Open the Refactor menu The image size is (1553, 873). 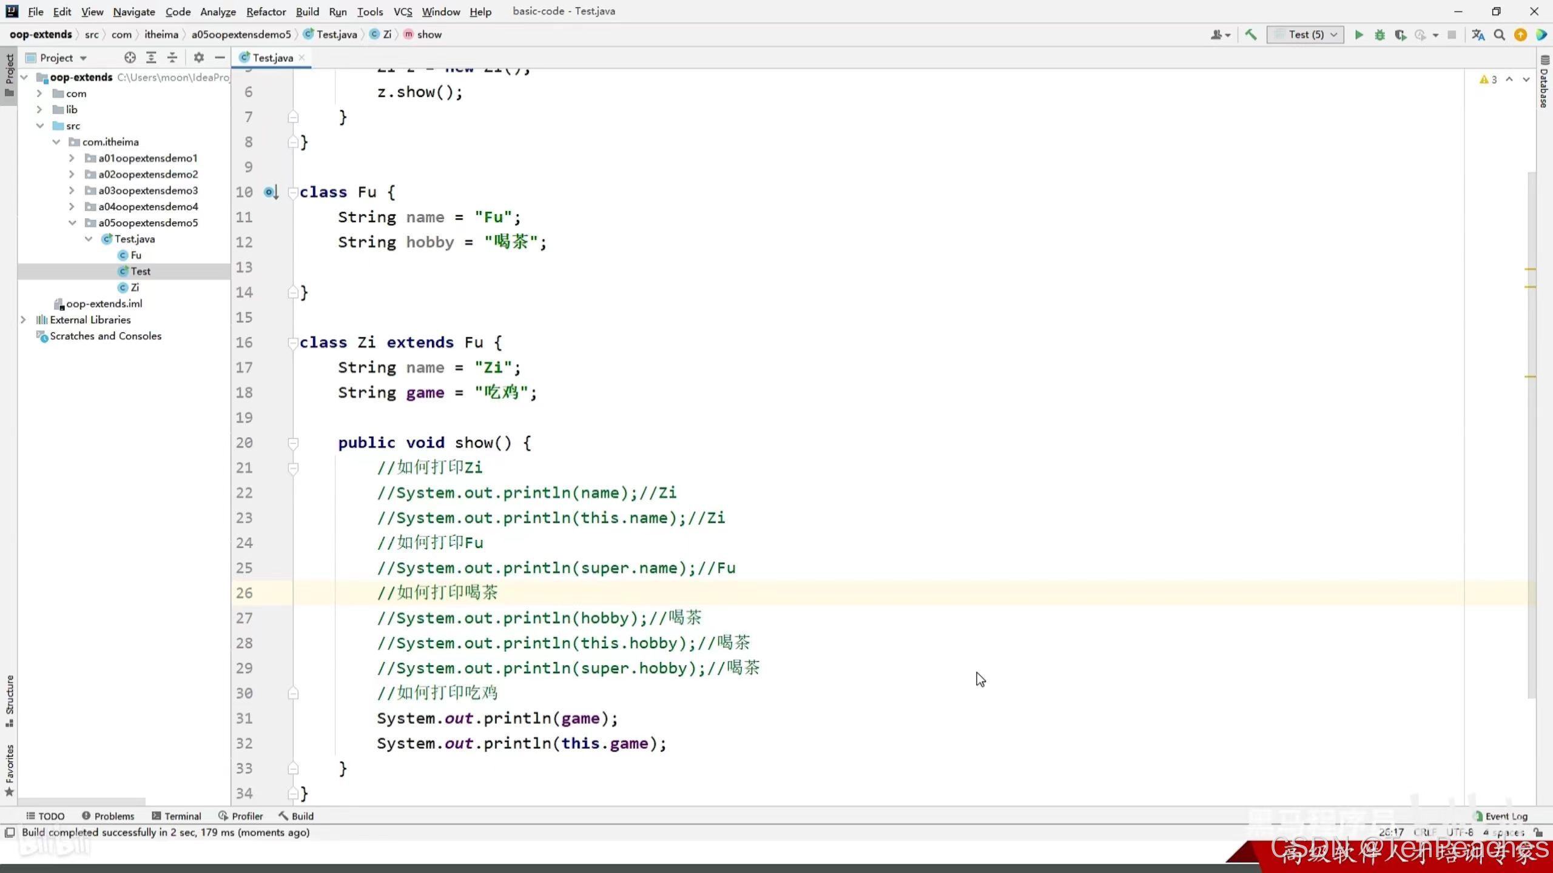click(266, 12)
